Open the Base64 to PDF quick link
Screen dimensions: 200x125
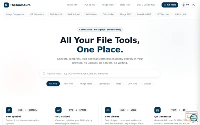click(x=144, y=14)
